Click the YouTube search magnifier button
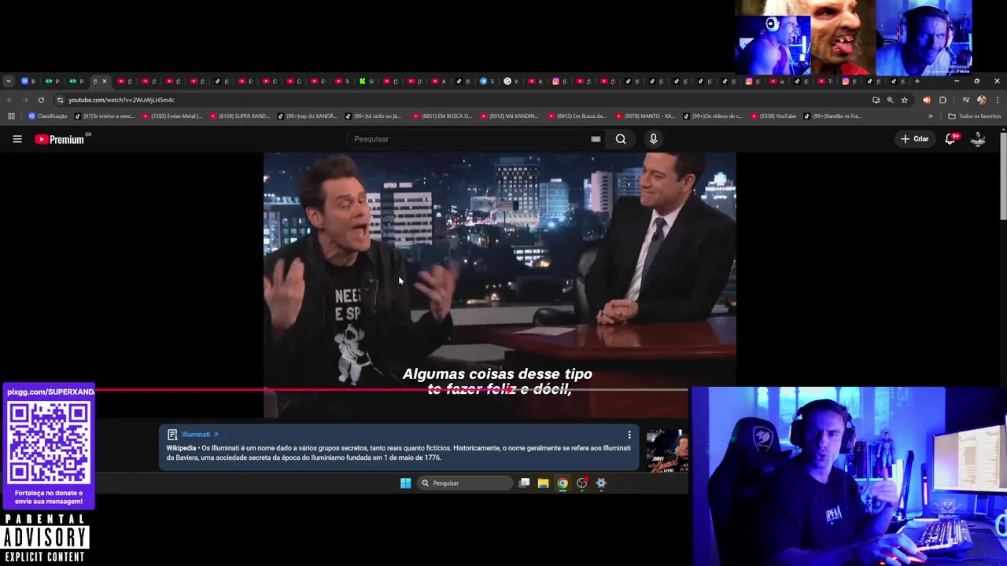Viewport: 1007px width, 566px height. pyautogui.click(x=621, y=139)
